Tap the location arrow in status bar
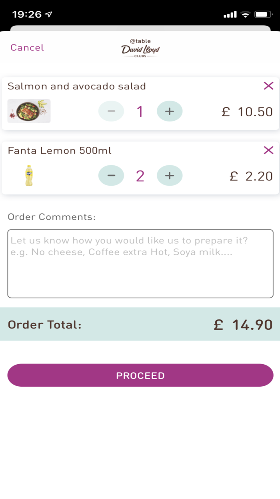Screen dimensions: 280x499 [48, 14]
